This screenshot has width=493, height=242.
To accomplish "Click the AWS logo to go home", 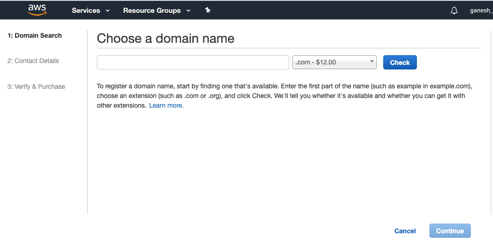I will tap(37, 10).
